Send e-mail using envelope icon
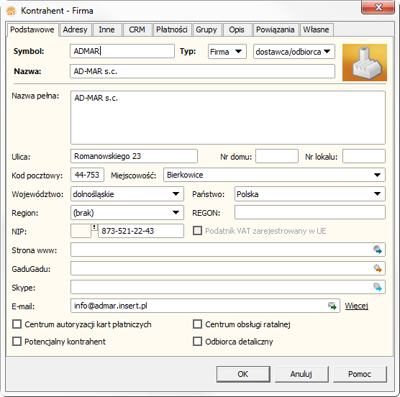This screenshot has width=400, height=397. point(332,306)
